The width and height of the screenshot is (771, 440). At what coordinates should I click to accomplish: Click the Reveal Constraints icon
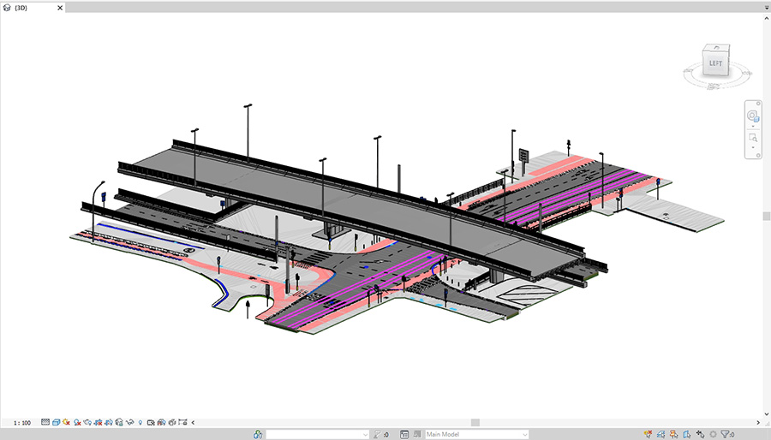point(182,422)
